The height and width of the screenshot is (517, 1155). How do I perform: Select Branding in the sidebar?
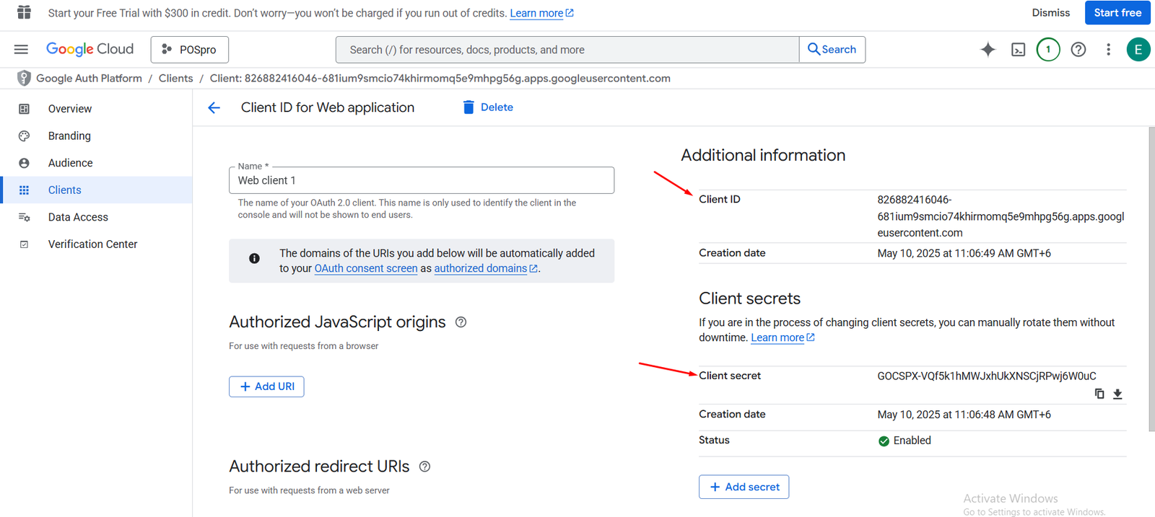[x=69, y=136]
